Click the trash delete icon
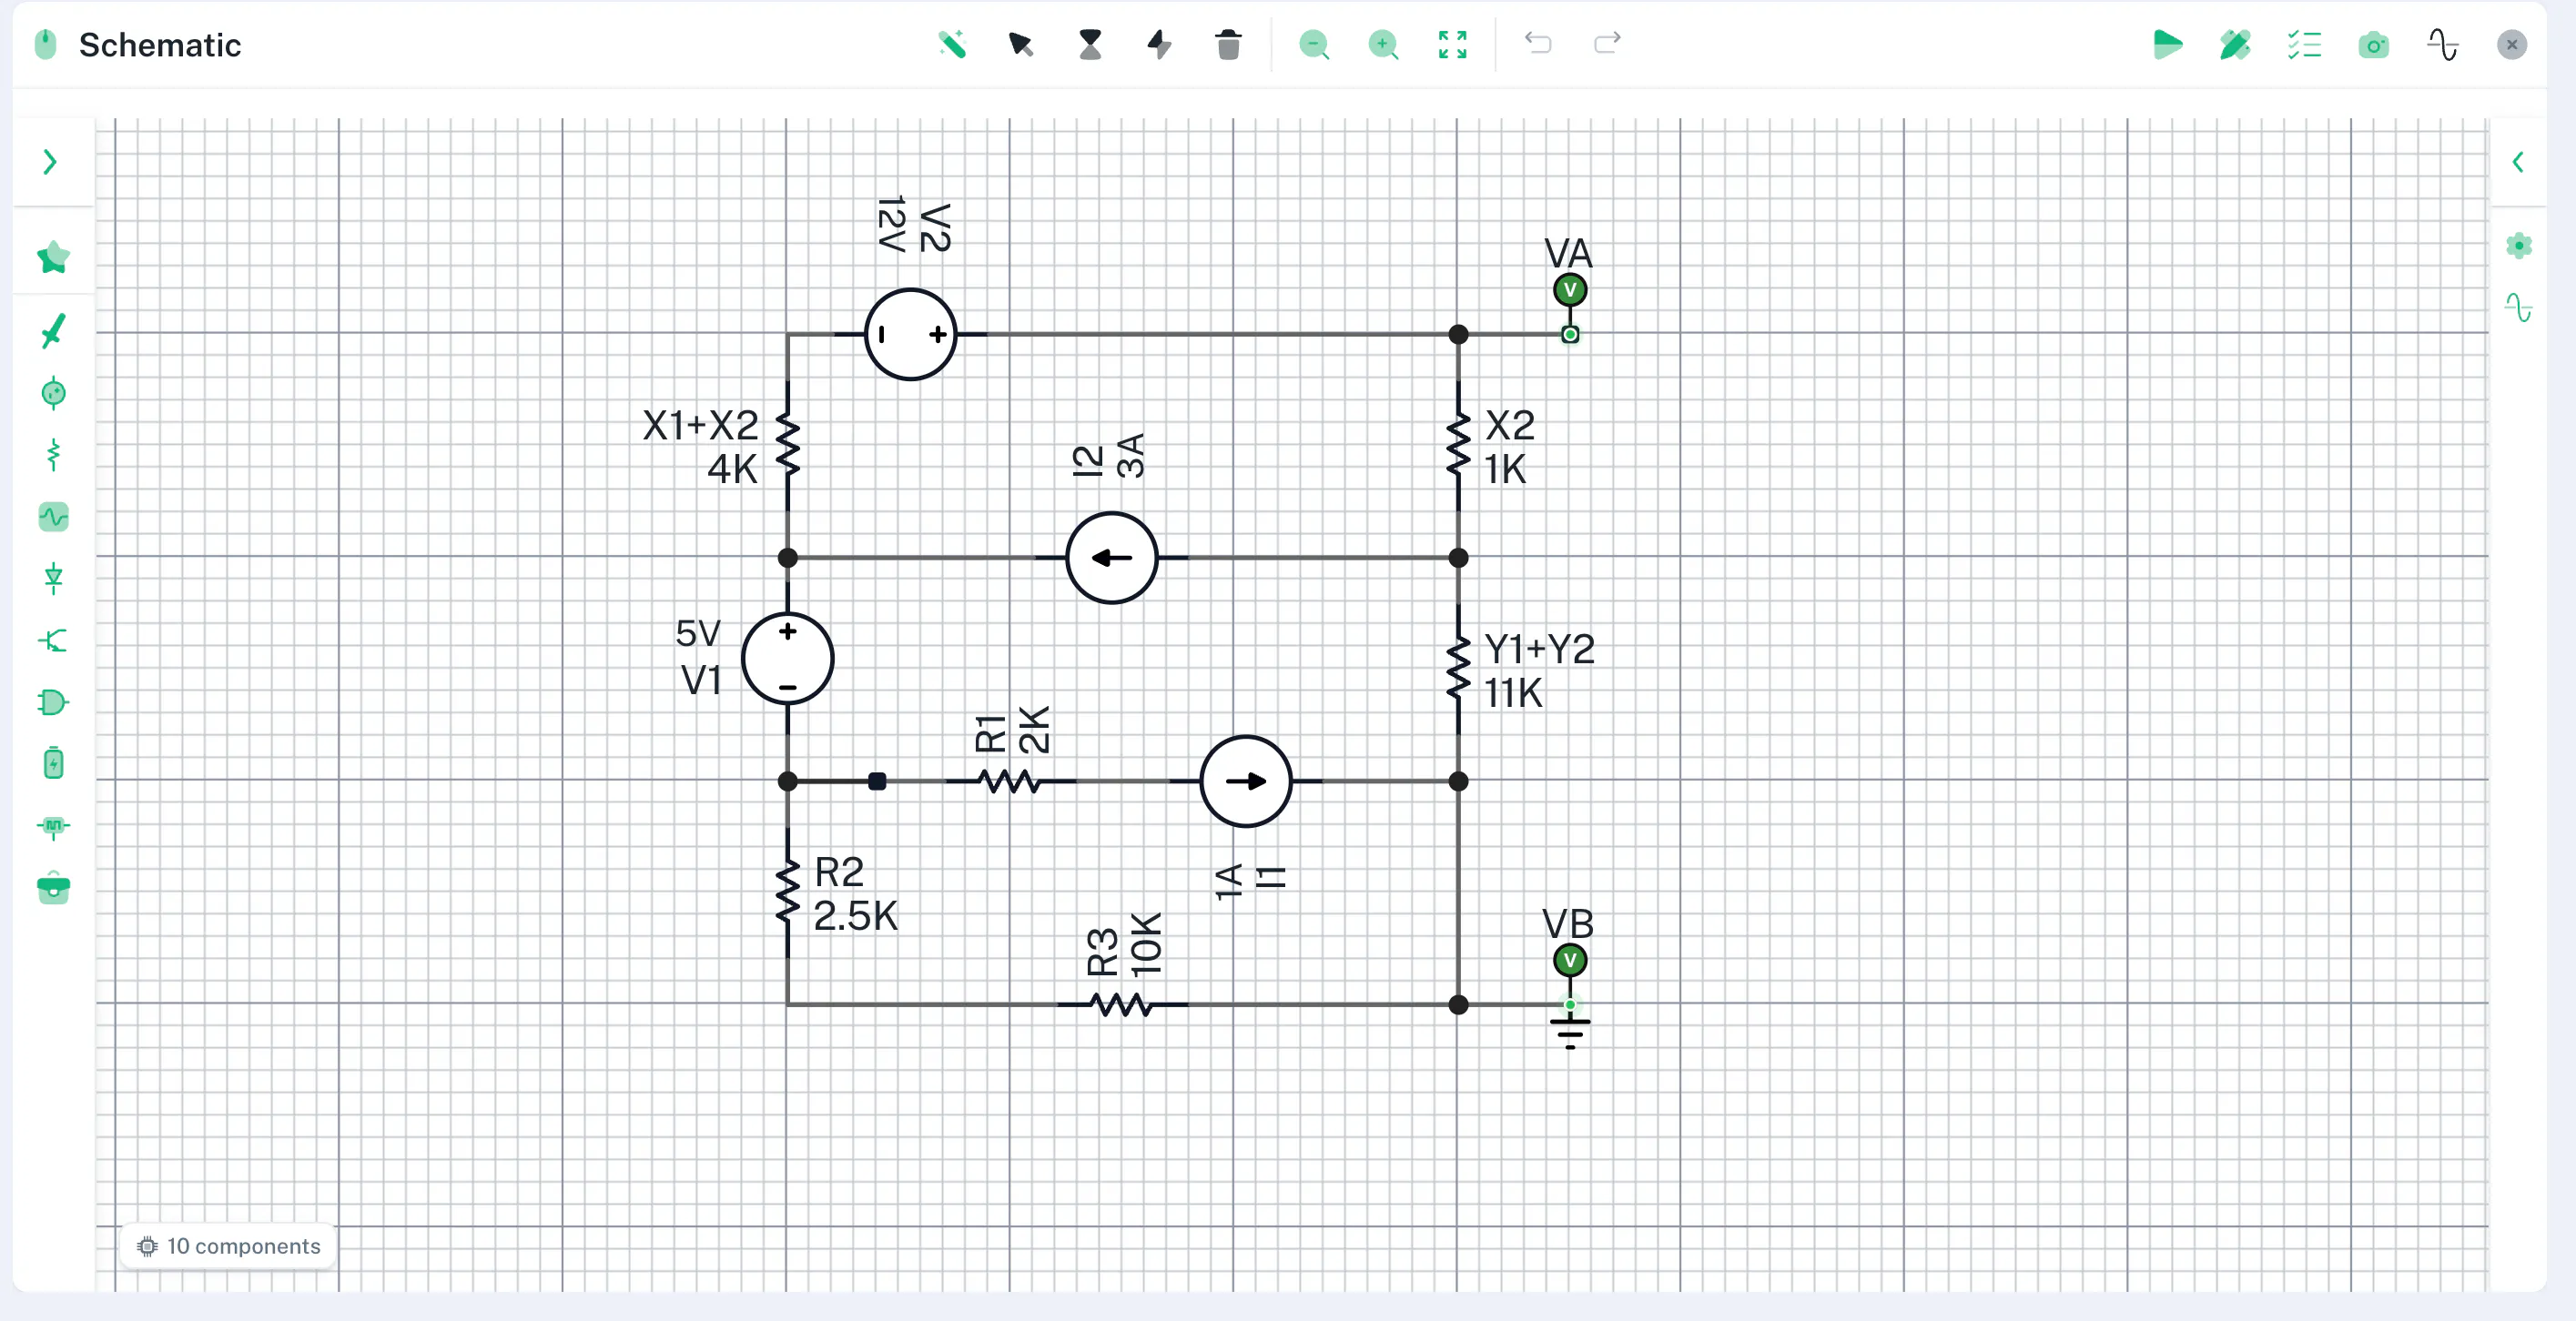 tap(1228, 45)
